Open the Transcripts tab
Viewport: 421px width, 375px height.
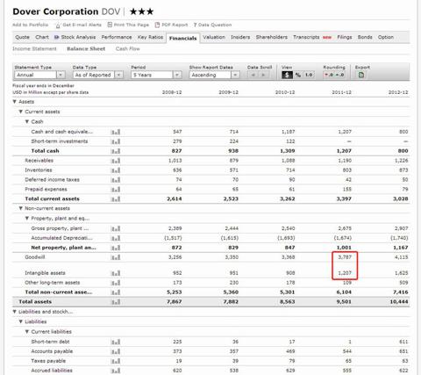click(x=306, y=37)
